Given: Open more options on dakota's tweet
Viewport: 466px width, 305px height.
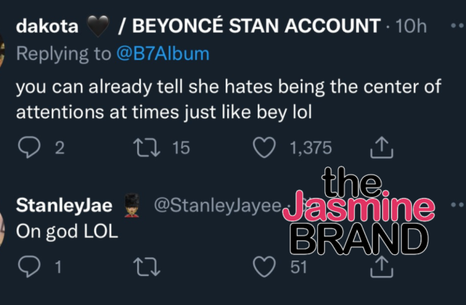Looking at the screenshot, I should click(x=457, y=26).
